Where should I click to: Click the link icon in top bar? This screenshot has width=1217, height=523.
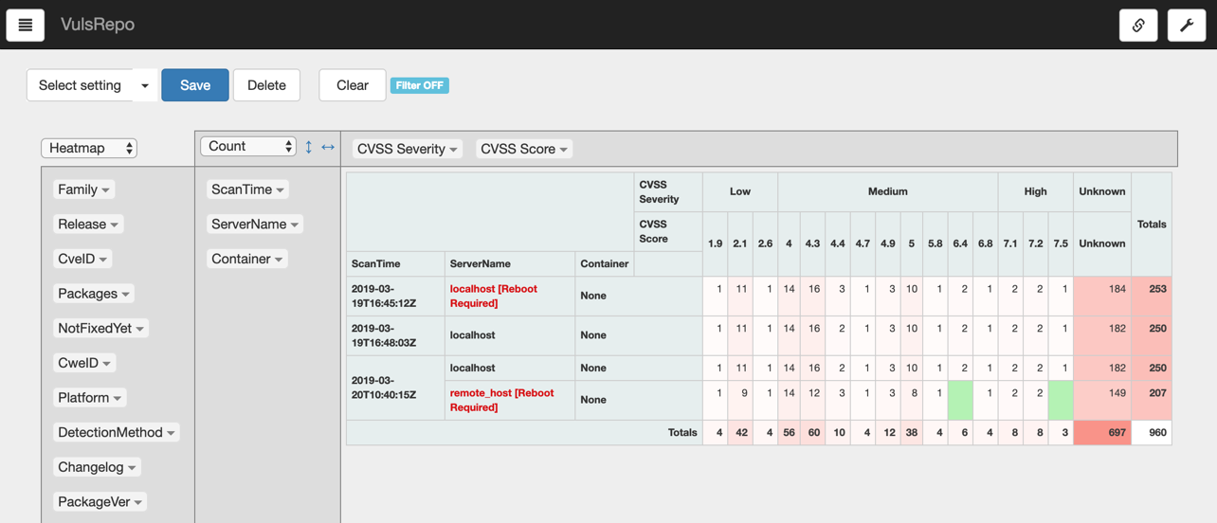[x=1138, y=26]
